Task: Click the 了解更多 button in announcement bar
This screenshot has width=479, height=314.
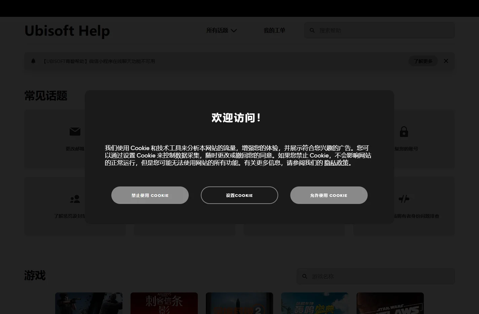Action: click(423, 61)
